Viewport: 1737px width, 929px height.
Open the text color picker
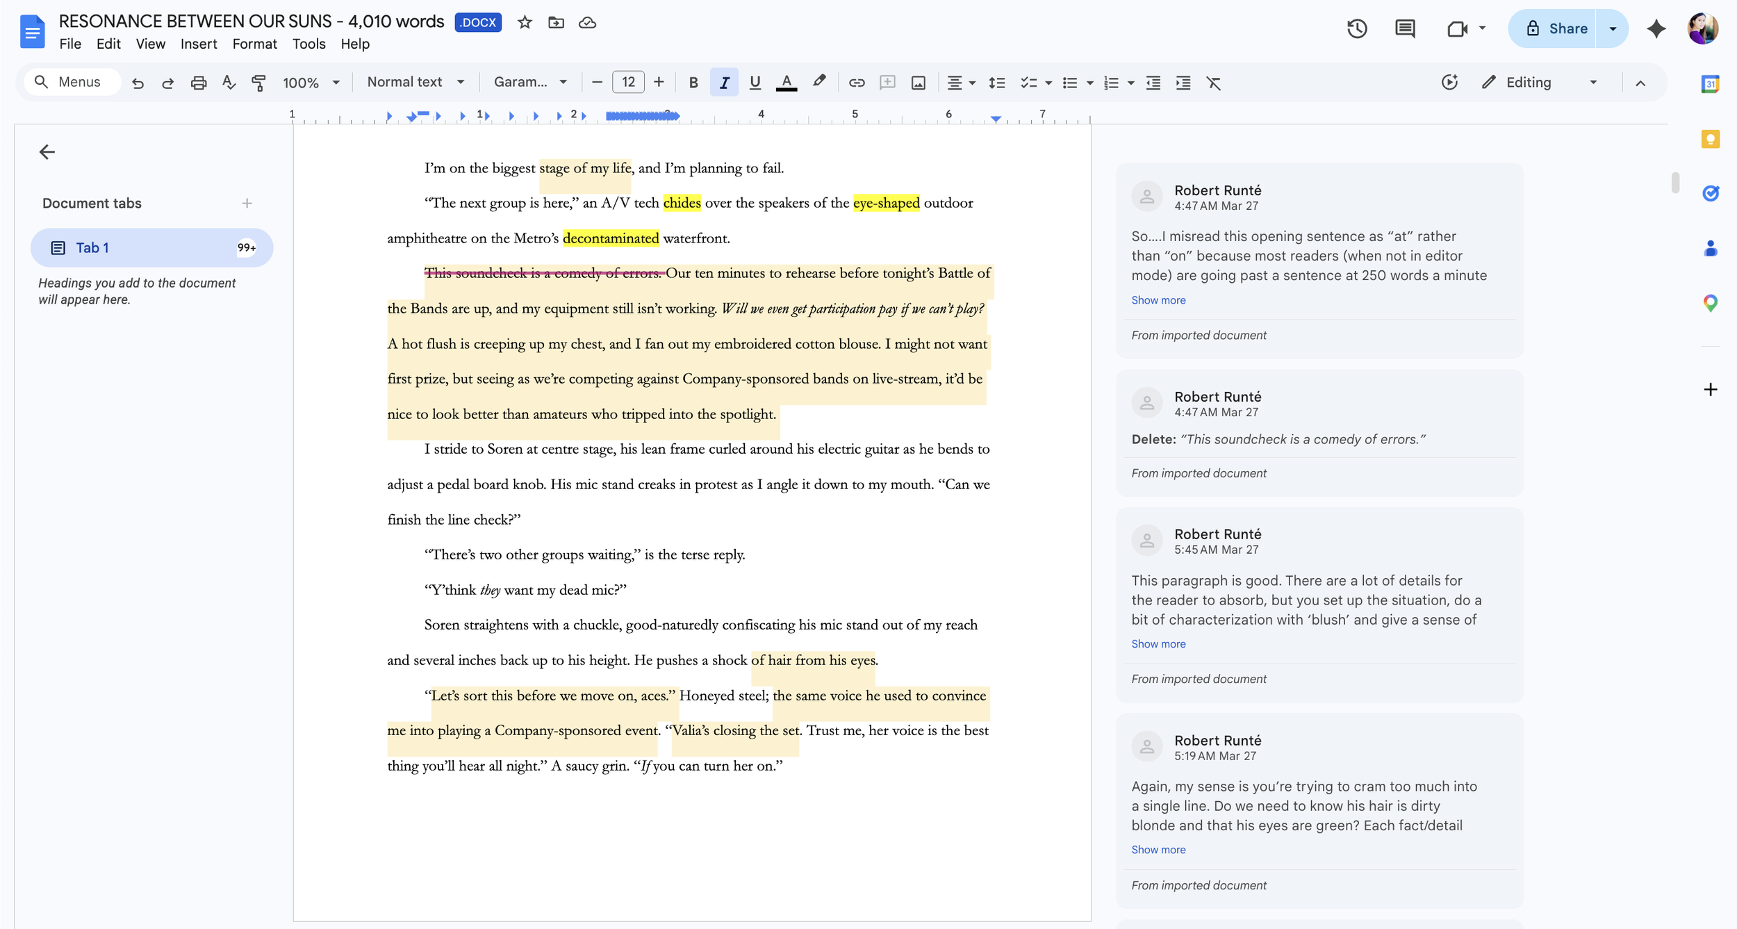click(787, 83)
